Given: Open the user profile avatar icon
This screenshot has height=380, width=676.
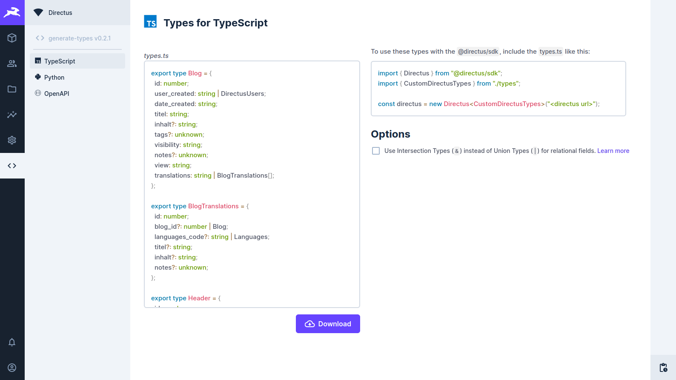Looking at the screenshot, I should click(x=12, y=368).
